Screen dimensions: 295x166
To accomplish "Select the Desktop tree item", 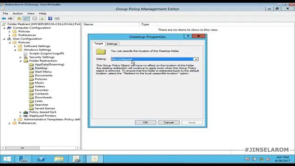I will point(41,68).
